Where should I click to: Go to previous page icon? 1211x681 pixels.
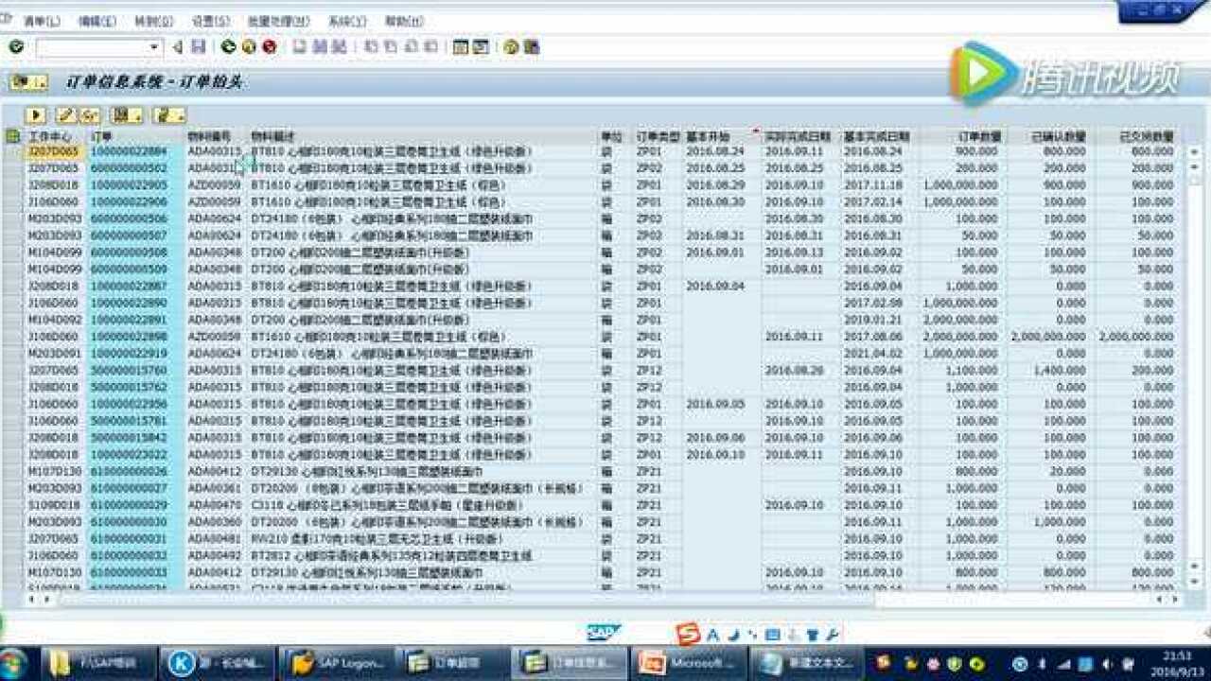click(391, 46)
